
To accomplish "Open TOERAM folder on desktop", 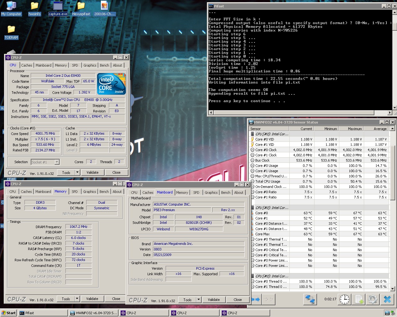I will [x=11, y=32].
